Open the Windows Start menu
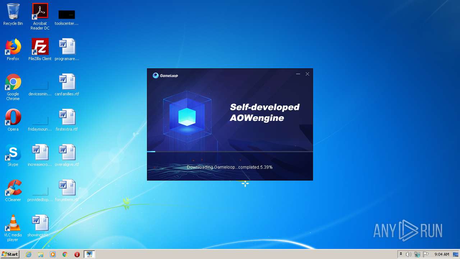The width and height of the screenshot is (460, 259). tap(10, 254)
